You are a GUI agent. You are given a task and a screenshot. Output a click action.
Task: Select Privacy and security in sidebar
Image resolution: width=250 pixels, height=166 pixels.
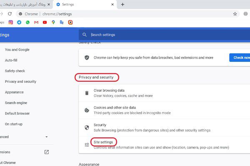20,81
